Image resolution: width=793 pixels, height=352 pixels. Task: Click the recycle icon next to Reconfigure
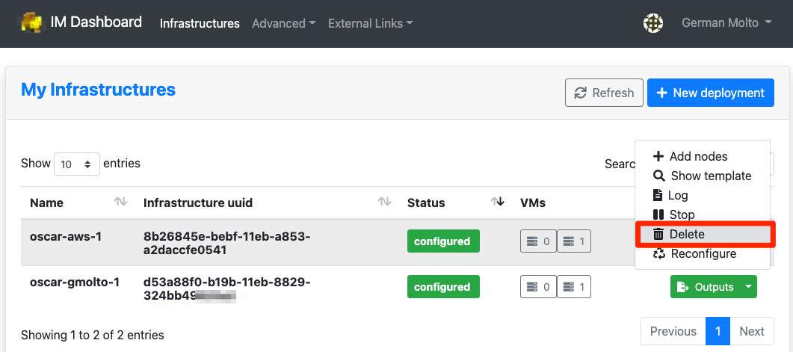point(658,253)
